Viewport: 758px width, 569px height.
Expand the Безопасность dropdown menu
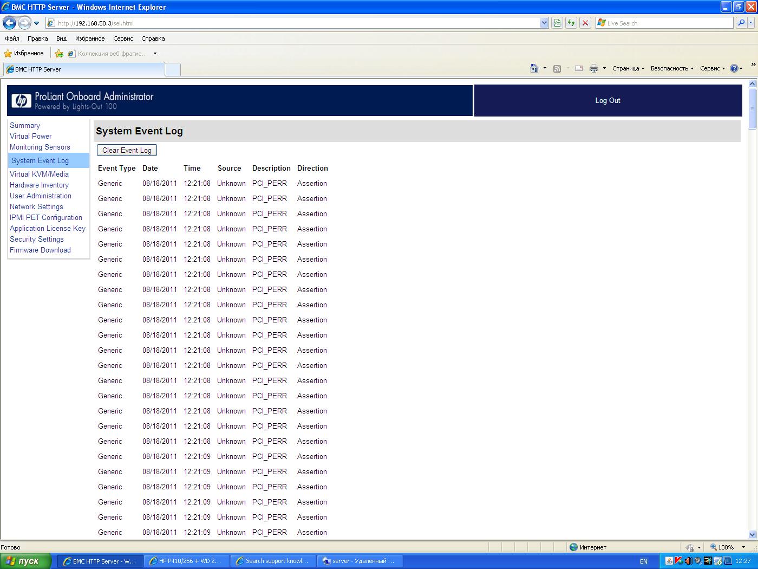click(672, 68)
